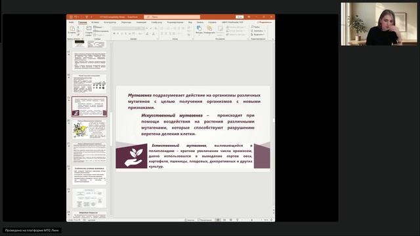Image resolution: width=420 pixels, height=236 pixels.
Task: Click the presenter webcam video tile
Action: click(x=379, y=24)
